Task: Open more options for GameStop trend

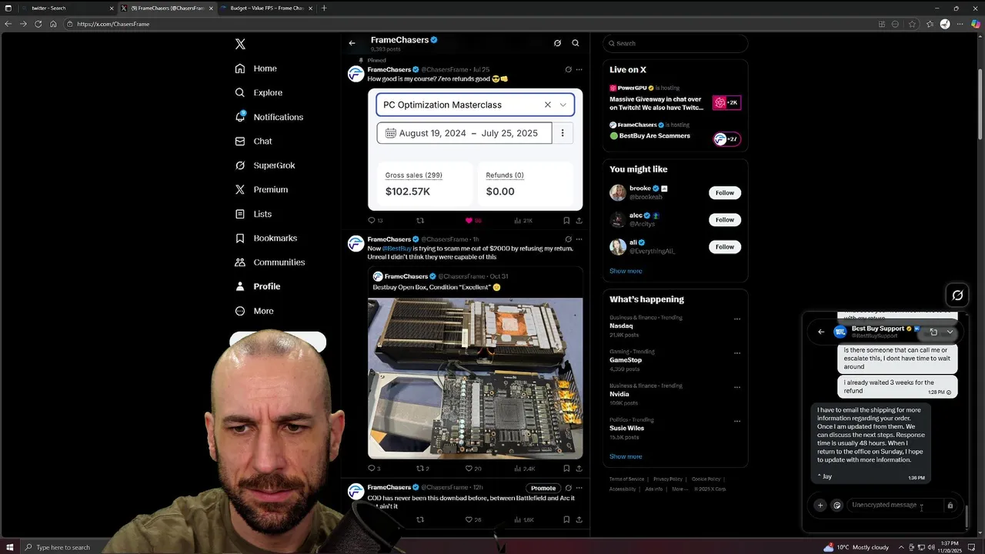Action: tap(737, 353)
